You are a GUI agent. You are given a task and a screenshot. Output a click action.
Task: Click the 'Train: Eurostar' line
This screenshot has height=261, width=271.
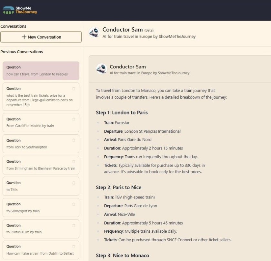(x=117, y=123)
